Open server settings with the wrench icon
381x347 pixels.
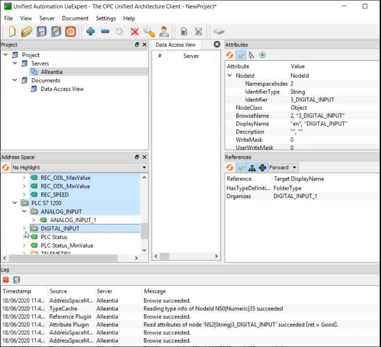(149, 31)
